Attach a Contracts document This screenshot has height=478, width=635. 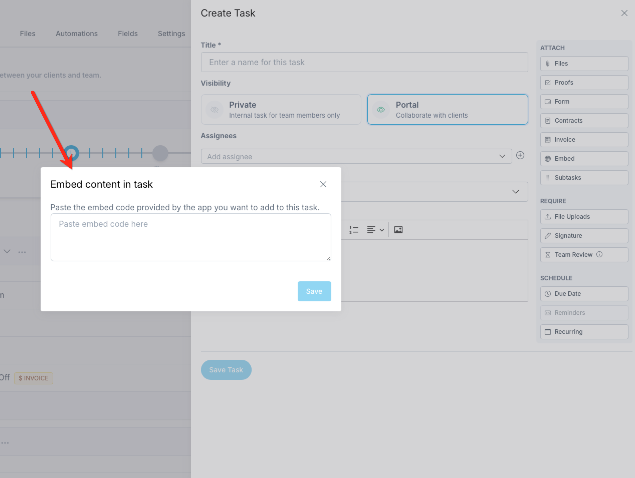(584, 120)
